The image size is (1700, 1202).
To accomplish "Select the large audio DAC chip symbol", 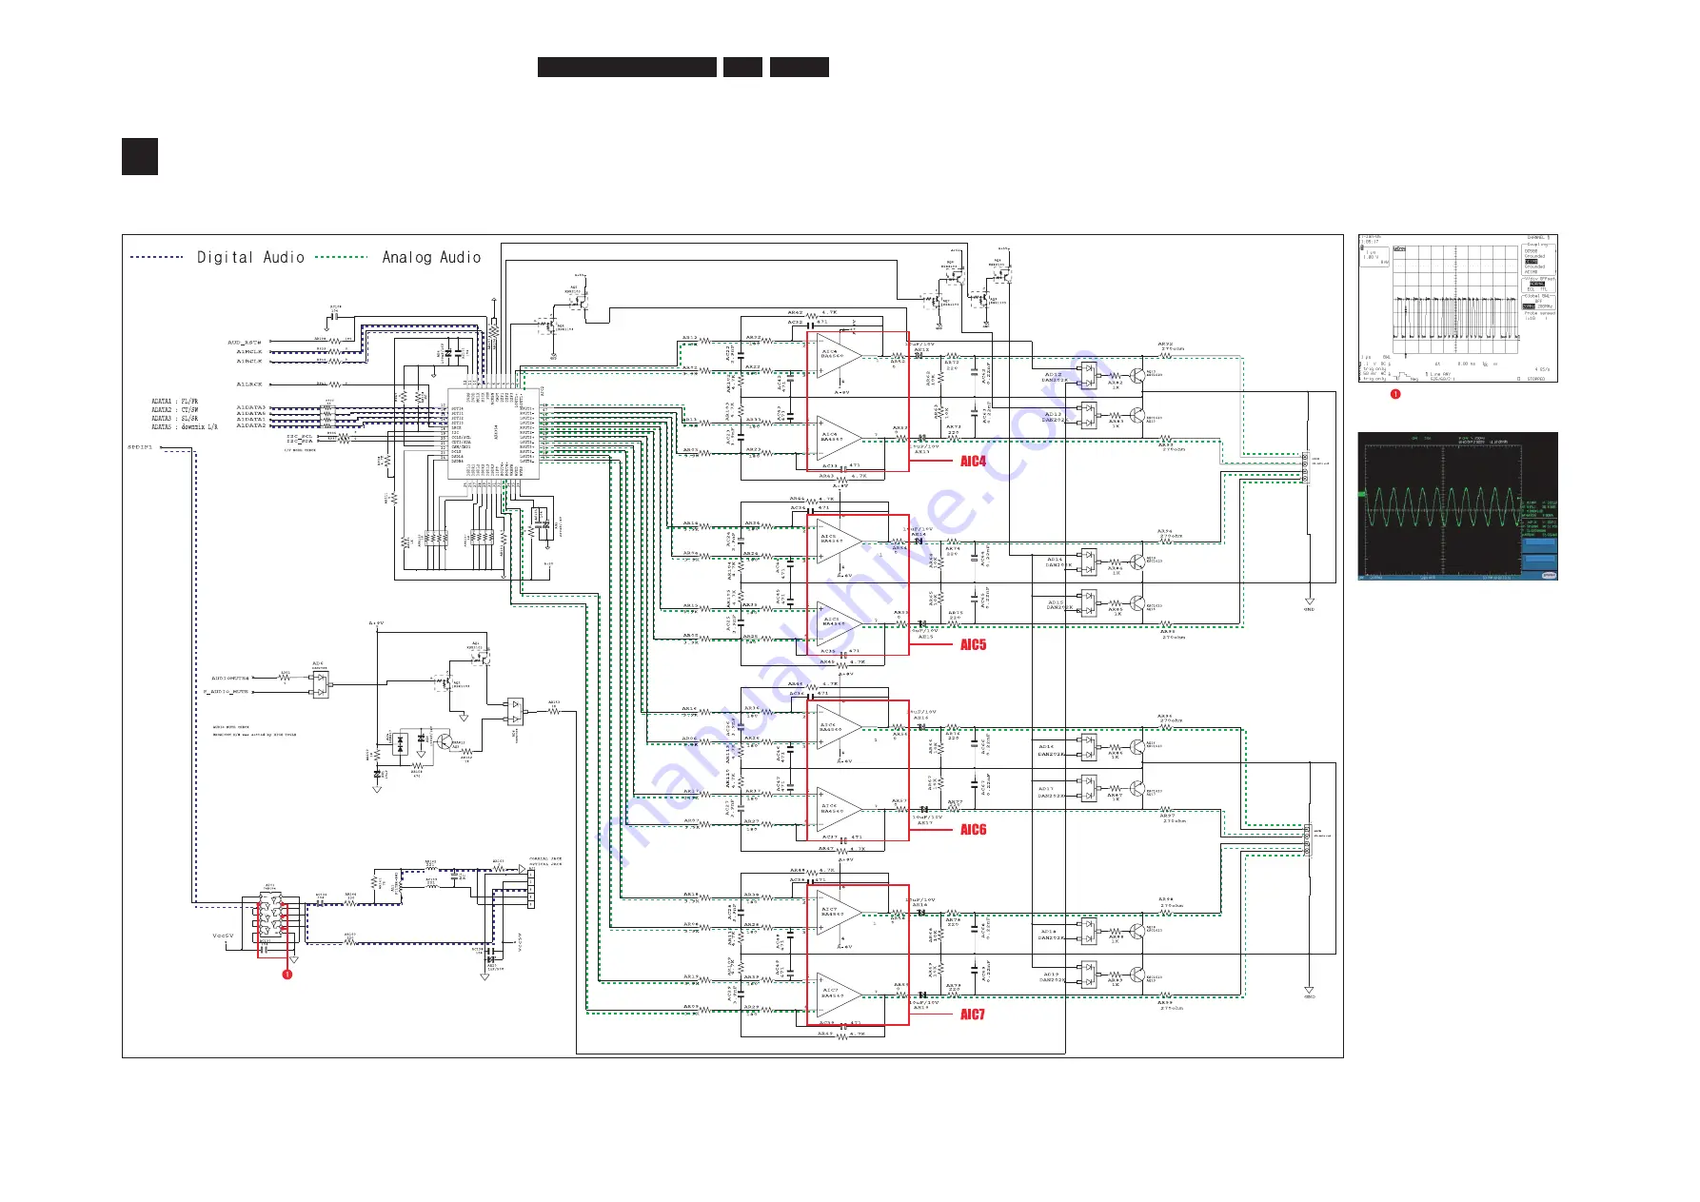I will pyautogui.click(x=494, y=434).
